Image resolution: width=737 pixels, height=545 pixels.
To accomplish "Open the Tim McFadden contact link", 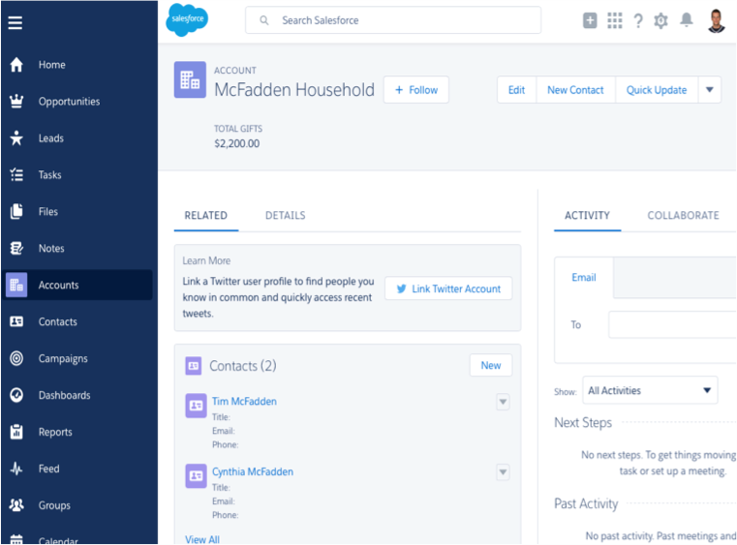I will point(244,401).
